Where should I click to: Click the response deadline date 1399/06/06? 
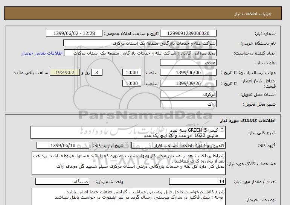(188, 73)
